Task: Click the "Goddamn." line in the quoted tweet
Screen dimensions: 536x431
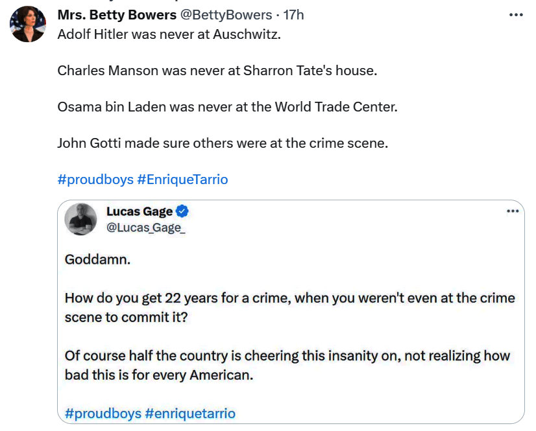Action: click(x=98, y=259)
